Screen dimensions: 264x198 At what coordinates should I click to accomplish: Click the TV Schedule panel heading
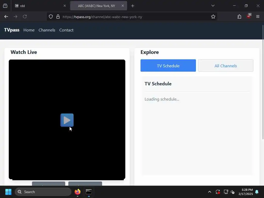coord(158,84)
